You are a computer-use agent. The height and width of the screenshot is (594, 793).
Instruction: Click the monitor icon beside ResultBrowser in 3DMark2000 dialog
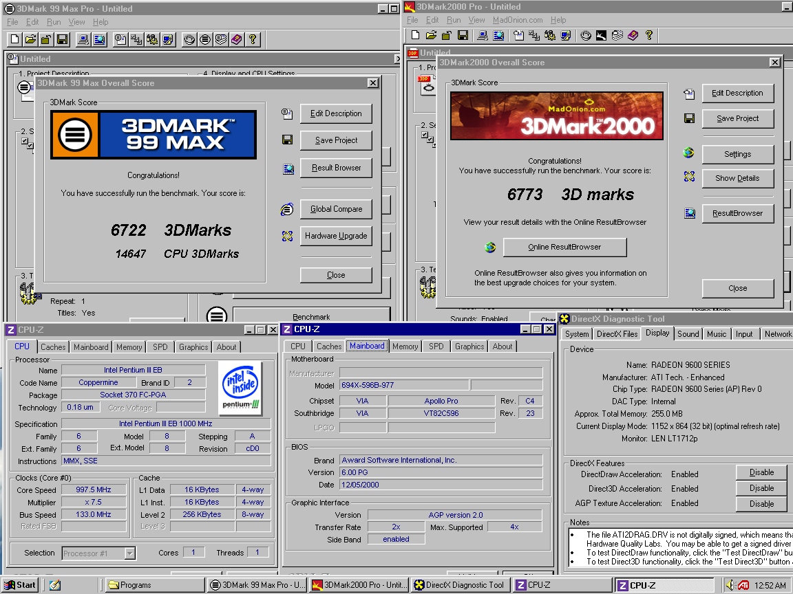pos(689,213)
